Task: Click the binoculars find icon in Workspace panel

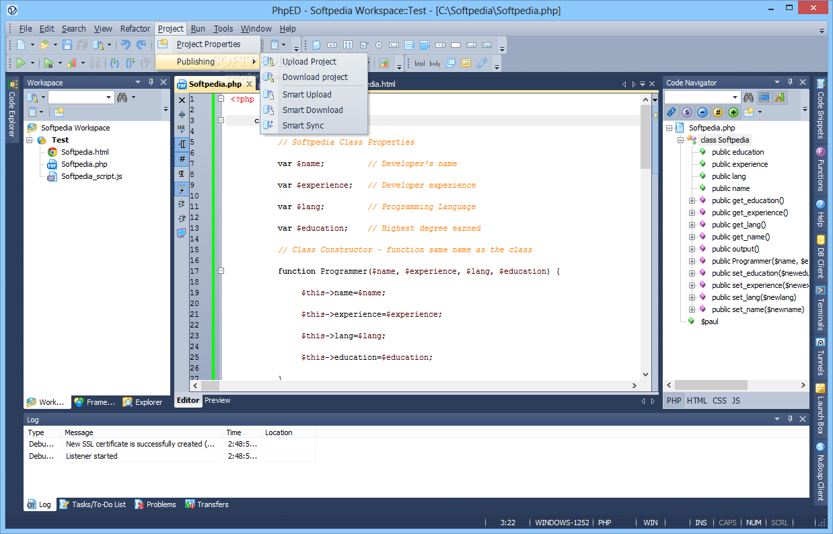Action: (122, 98)
